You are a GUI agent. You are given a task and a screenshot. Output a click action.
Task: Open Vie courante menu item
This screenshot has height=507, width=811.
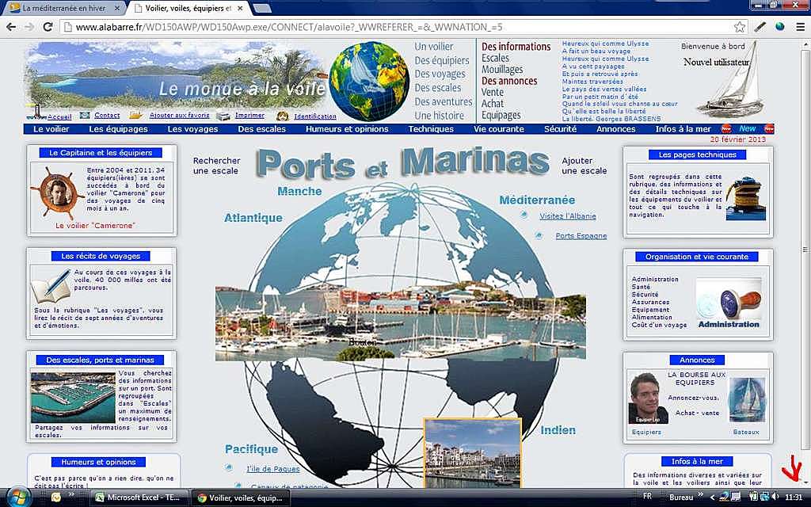click(499, 129)
